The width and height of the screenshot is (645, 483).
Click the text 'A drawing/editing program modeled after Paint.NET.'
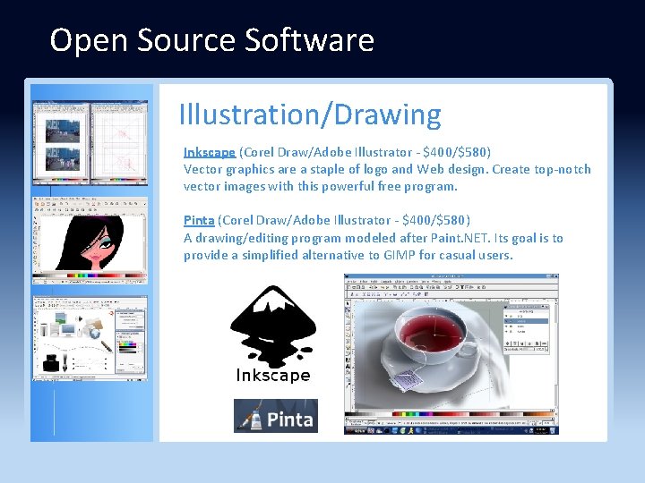(x=337, y=238)
